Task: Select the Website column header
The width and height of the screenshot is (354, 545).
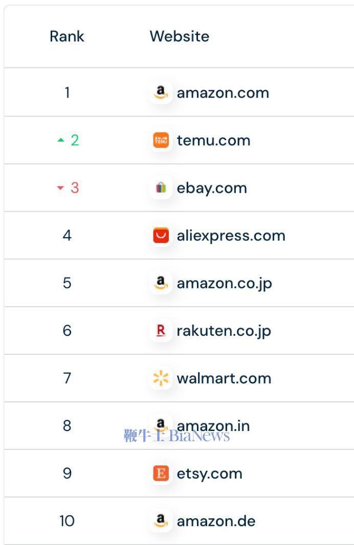Action: (x=180, y=36)
